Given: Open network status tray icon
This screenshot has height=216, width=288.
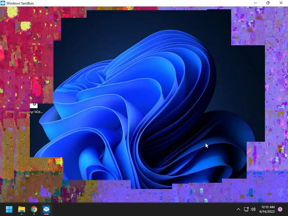Looking at the screenshot, I should [x=246, y=209].
